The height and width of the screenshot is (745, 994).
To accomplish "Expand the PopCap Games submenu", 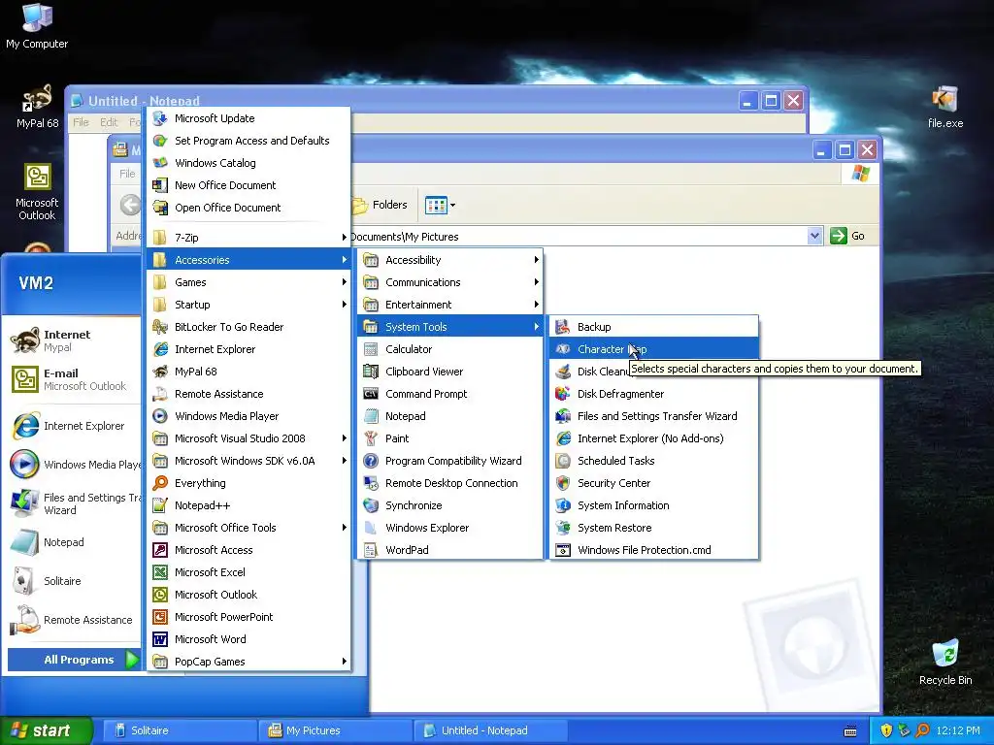I will click(x=249, y=662).
